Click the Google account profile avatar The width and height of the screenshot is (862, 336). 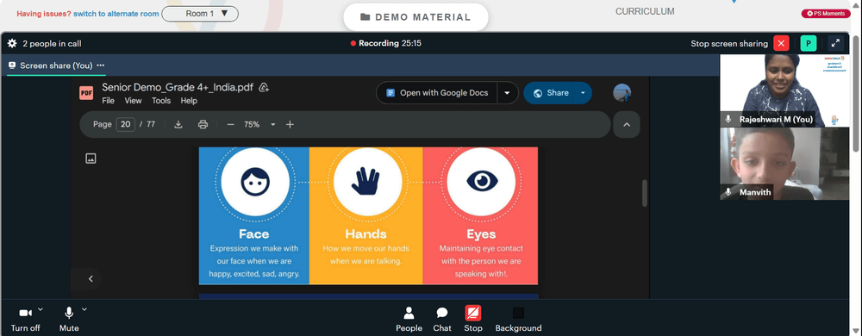622,93
